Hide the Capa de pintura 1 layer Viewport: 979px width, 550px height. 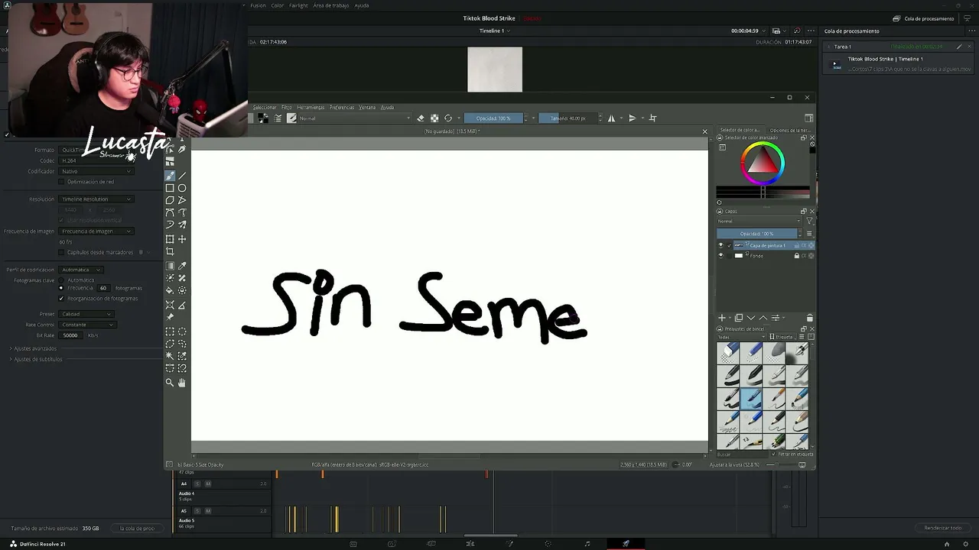[720, 245]
